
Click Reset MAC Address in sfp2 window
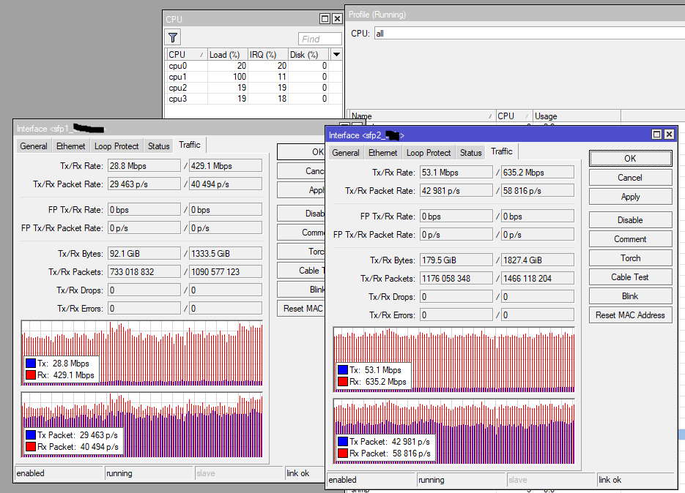tap(630, 315)
